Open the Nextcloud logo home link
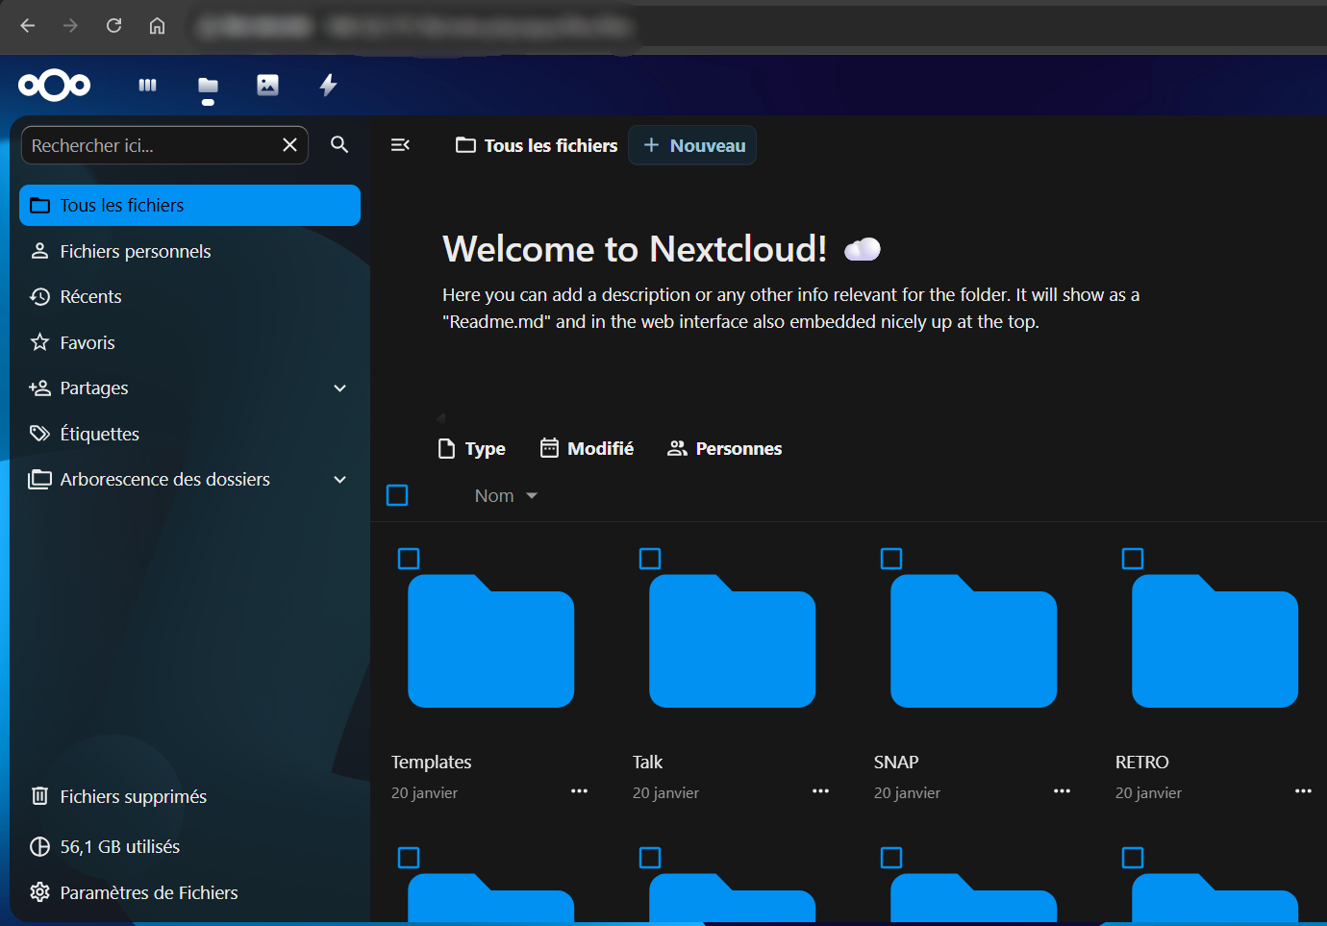1327x926 pixels. (55, 86)
